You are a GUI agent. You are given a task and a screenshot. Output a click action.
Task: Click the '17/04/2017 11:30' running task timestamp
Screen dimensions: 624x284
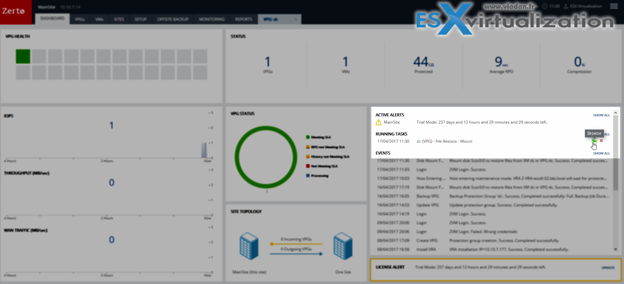click(393, 141)
